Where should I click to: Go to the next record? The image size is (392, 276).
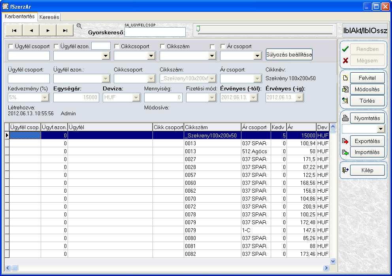click(x=48, y=30)
